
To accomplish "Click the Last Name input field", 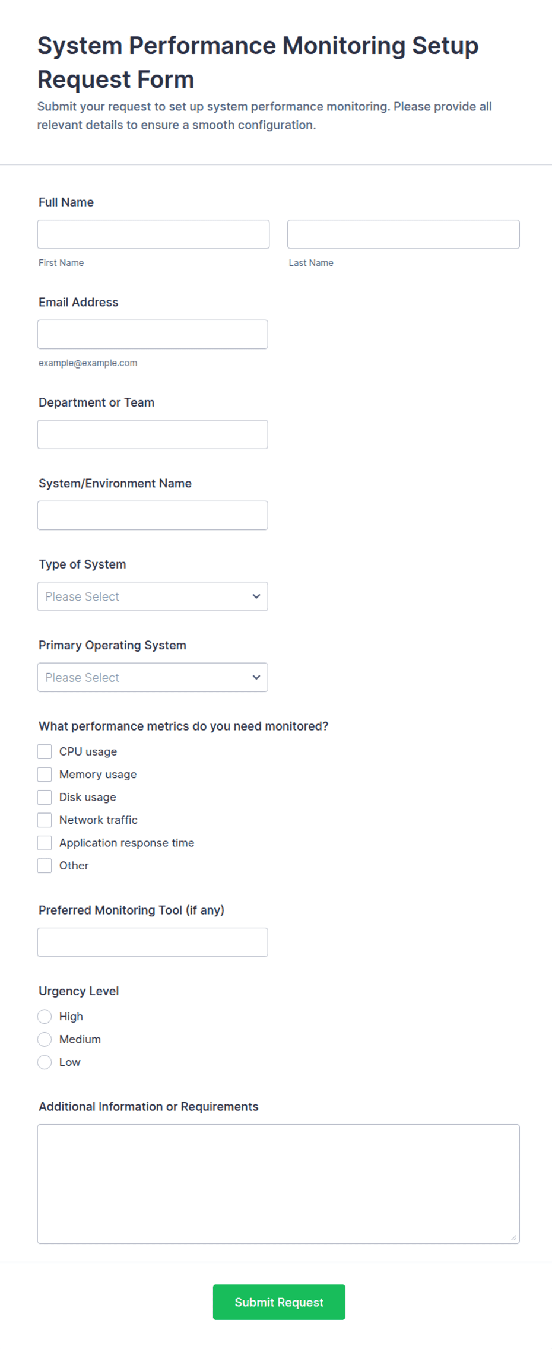I will (404, 234).
